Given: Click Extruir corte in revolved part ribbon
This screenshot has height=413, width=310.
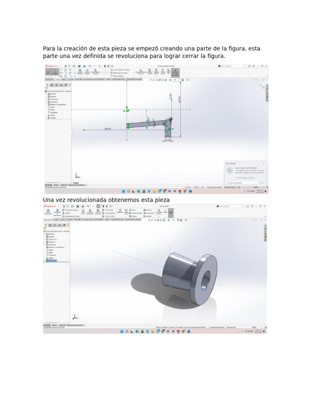Looking at the screenshot, I should click(x=83, y=211).
